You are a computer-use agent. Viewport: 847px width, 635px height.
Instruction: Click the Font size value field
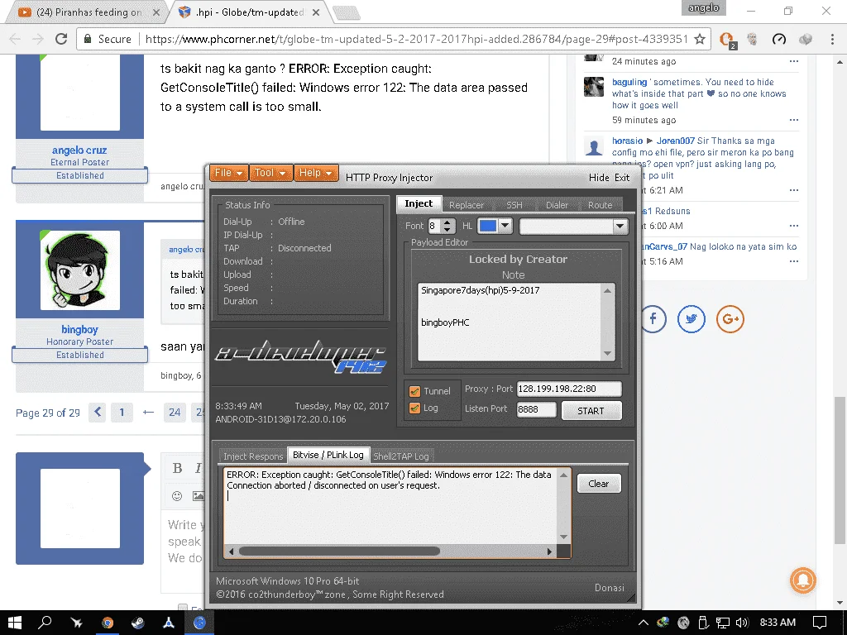point(435,226)
